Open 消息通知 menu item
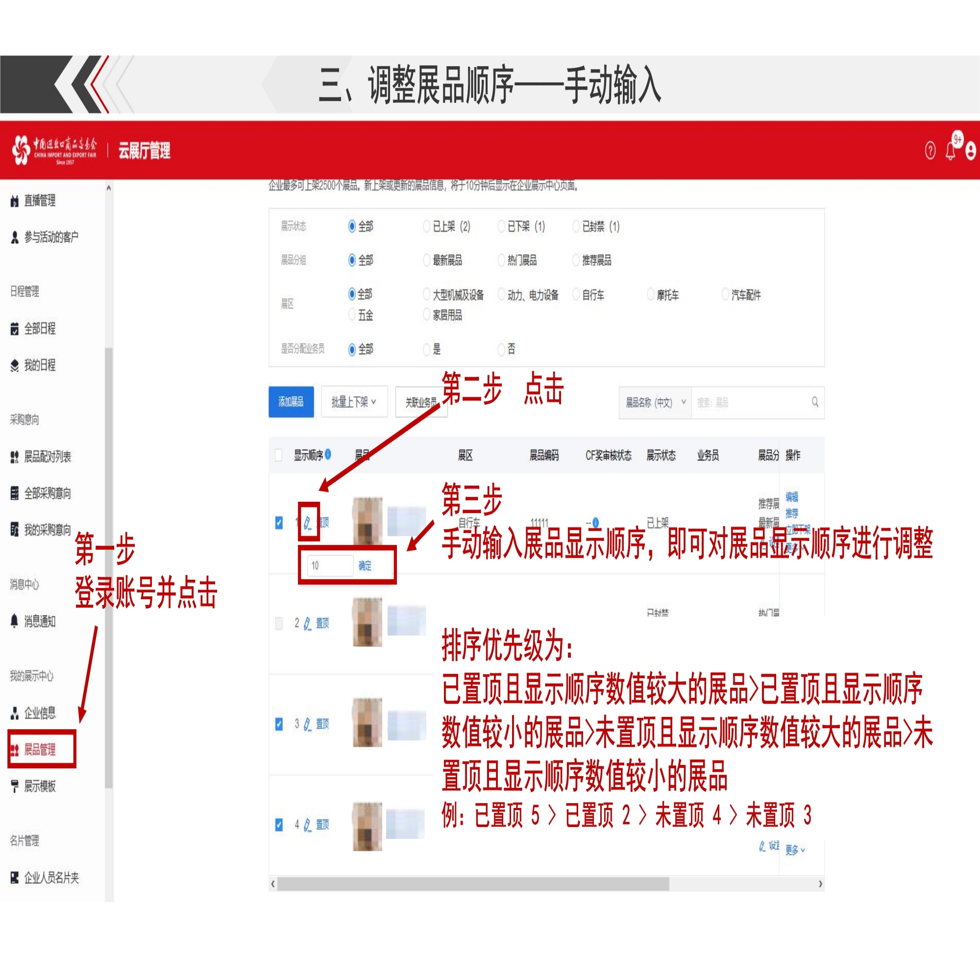The height and width of the screenshot is (980, 980). pos(40,621)
